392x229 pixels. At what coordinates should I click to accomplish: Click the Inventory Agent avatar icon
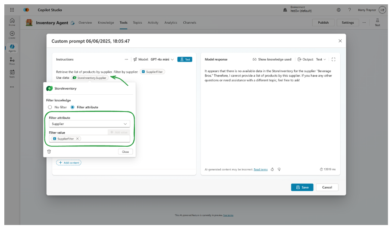29,22
